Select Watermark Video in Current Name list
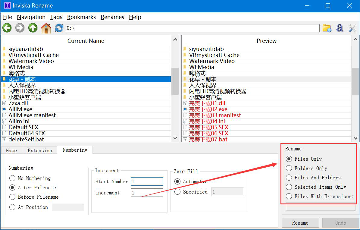360x230 pixels. [86, 61]
